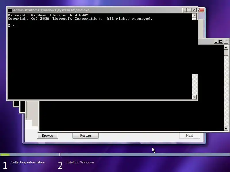Click scroll up arrow in front cmd window

(194, 16)
